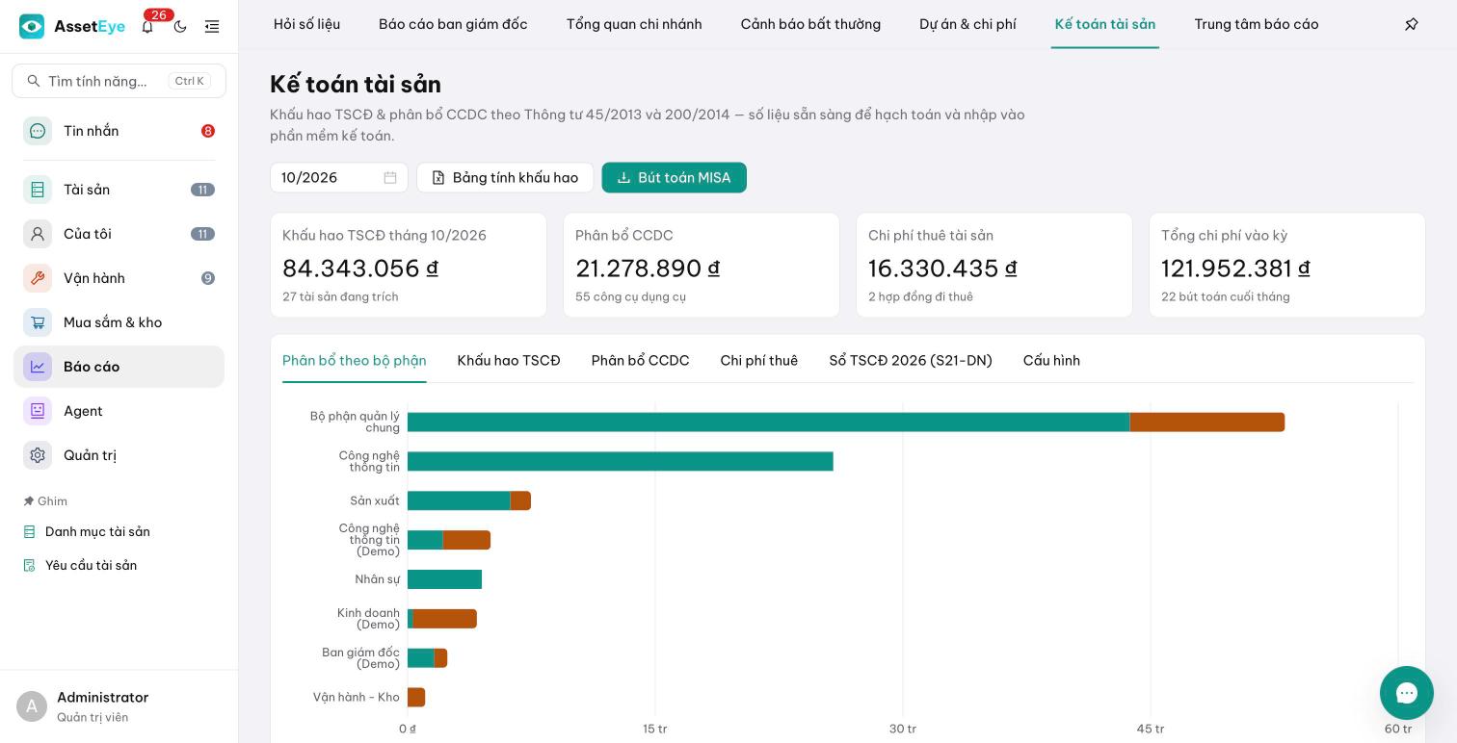
Task: Open Trung tâm báo cáo tab
Action: 1257,24
